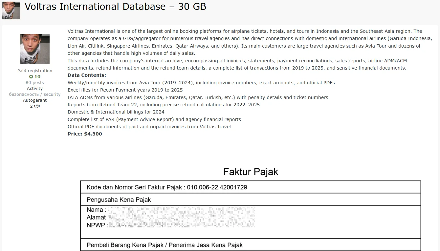
Task: Click the handshake deals icon
Action: (x=37, y=106)
